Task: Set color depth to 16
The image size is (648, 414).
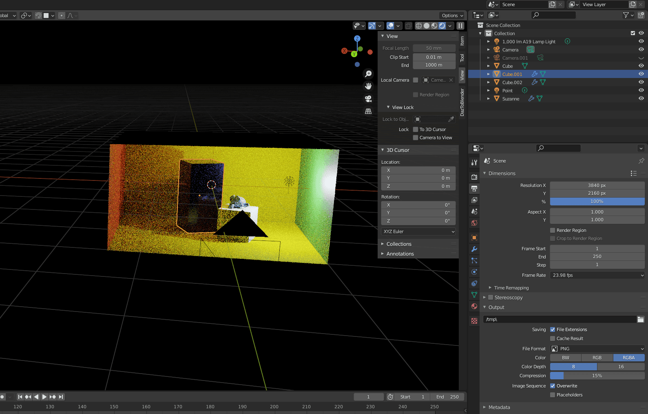Action: pyautogui.click(x=621, y=367)
